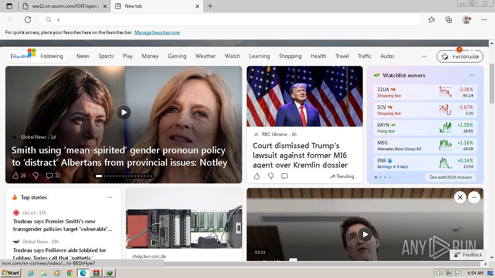Open the ENR stock row
Image resolution: width=495 pixels, height=278 pixels.
[x=425, y=163]
